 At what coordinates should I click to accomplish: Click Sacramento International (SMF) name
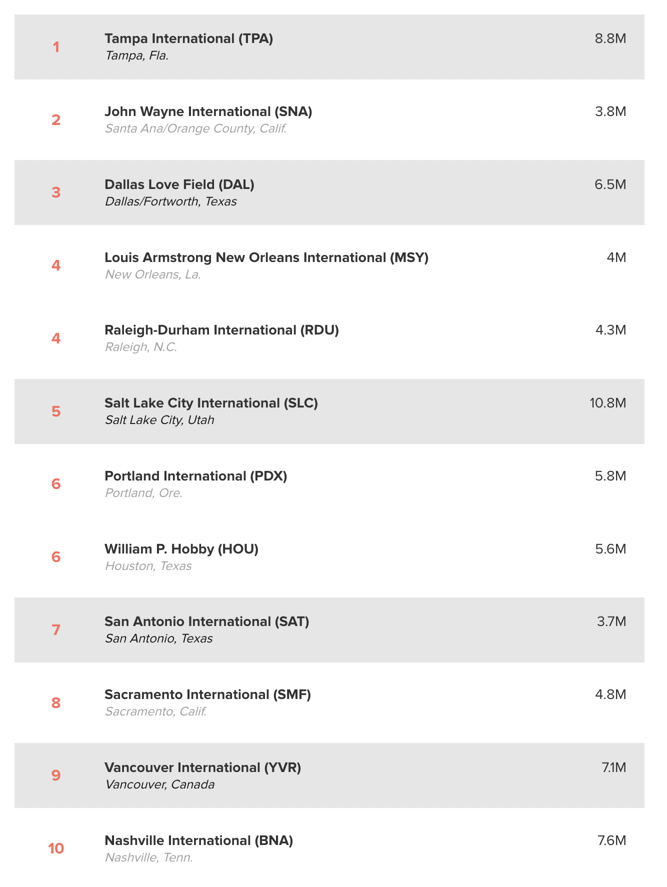click(207, 694)
